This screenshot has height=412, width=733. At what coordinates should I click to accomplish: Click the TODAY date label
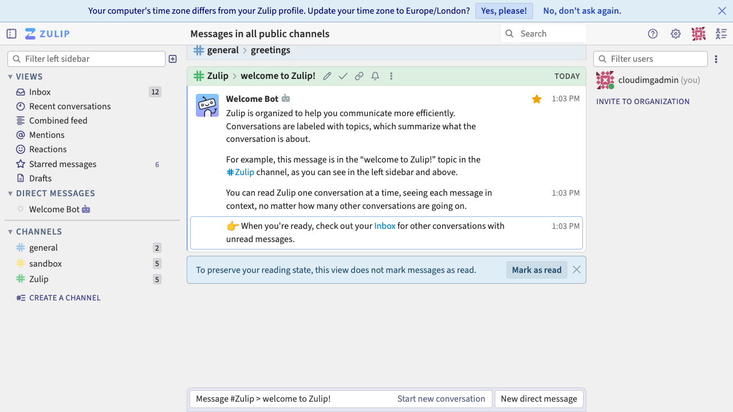(x=567, y=76)
